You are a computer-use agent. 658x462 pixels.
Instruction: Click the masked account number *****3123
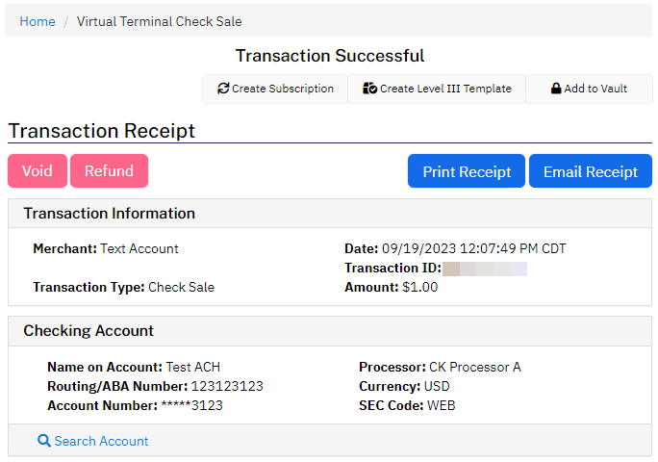[192, 405]
